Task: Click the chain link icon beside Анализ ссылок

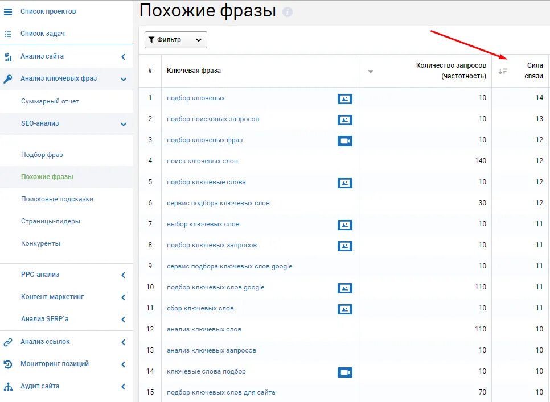Action: (x=8, y=342)
